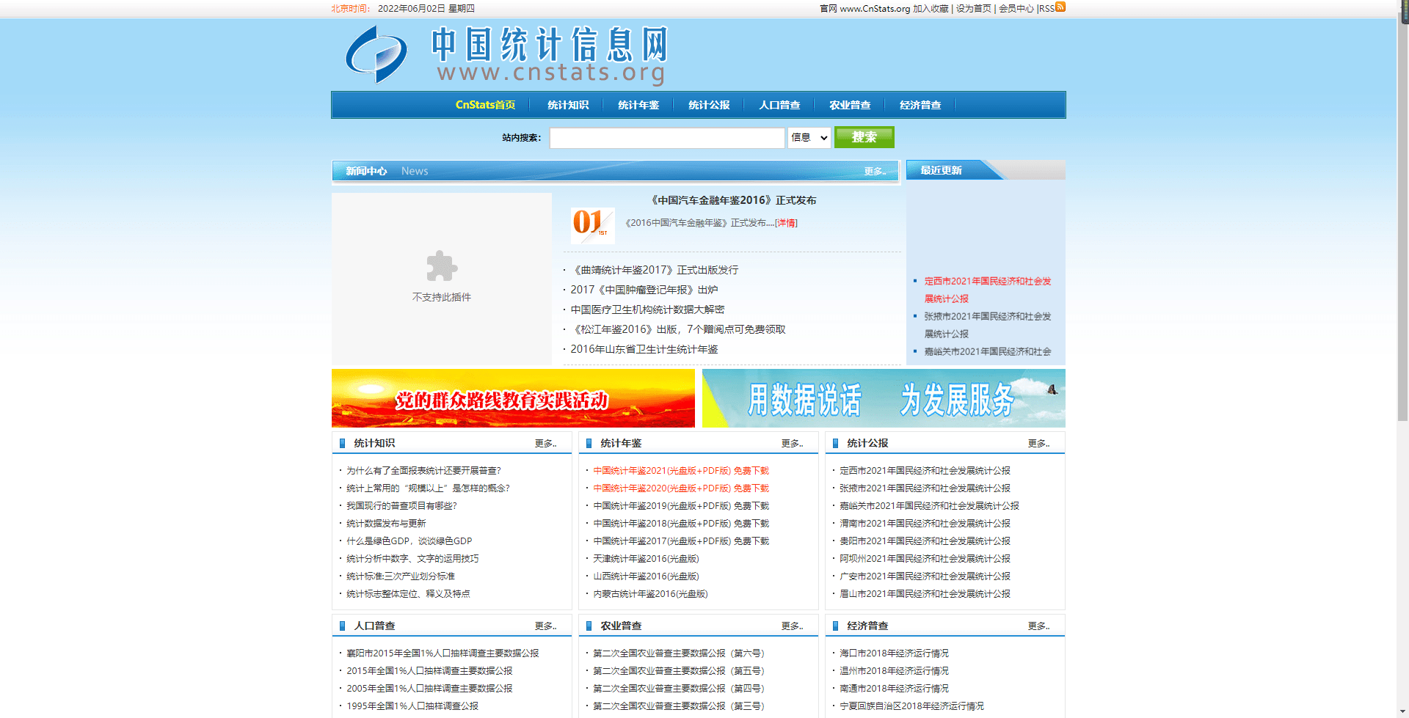Go to 人口普查 in navigation bar
This screenshot has height=718, width=1409.
pyautogui.click(x=779, y=105)
